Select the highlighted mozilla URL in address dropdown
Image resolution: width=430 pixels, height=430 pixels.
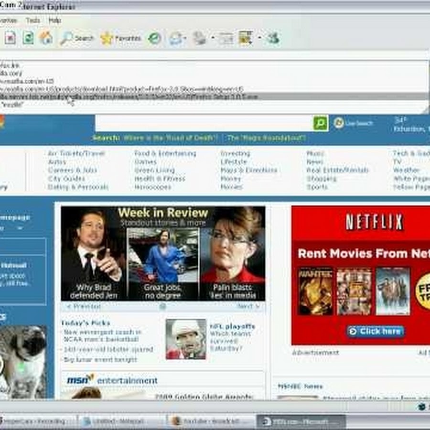pos(129,97)
